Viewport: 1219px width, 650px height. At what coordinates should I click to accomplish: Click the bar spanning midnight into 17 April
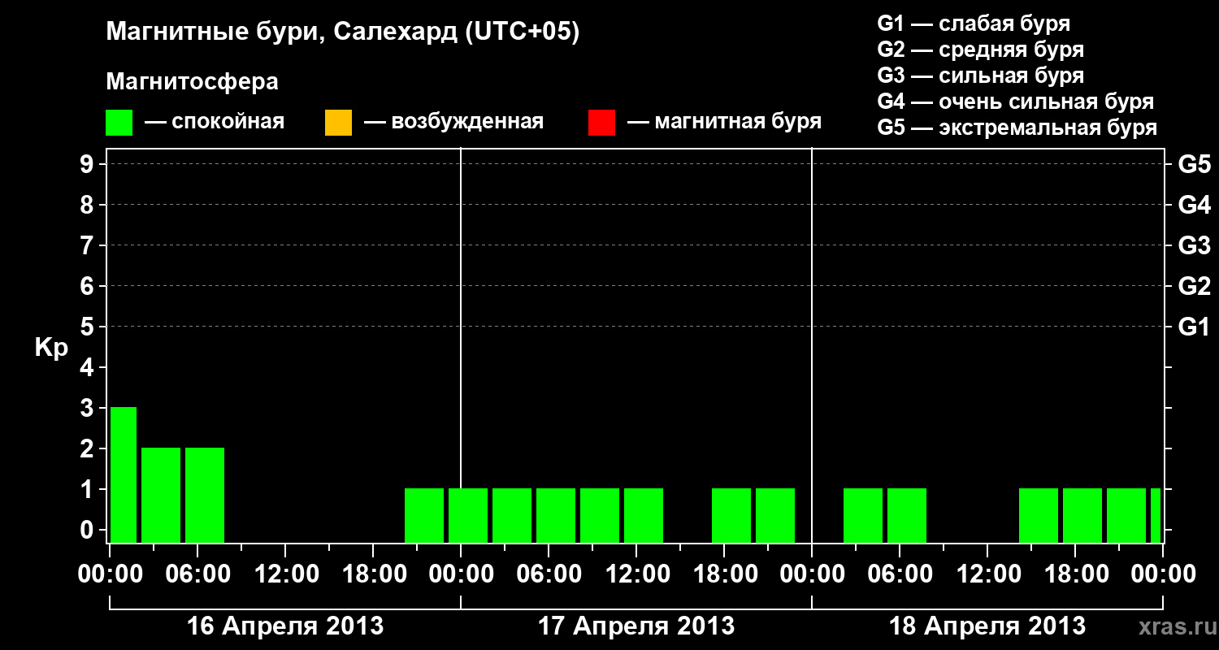click(468, 515)
